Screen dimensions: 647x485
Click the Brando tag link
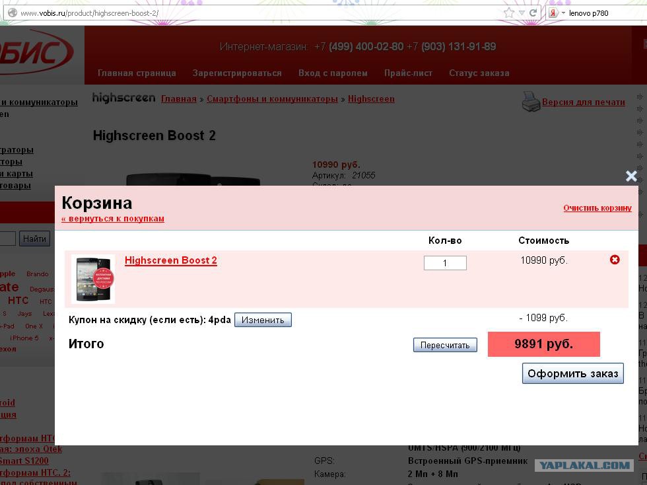(x=38, y=274)
